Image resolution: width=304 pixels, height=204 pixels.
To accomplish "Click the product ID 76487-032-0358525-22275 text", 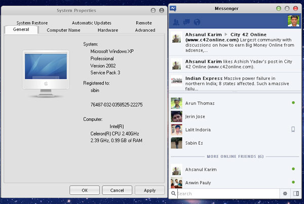I will coord(117,105).
